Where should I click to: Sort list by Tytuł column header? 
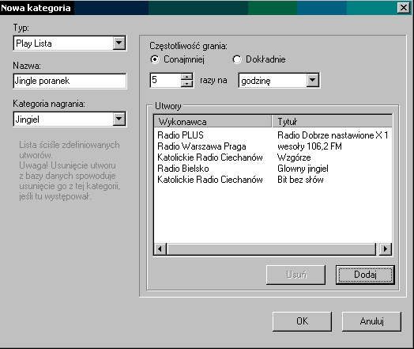click(x=332, y=122)
